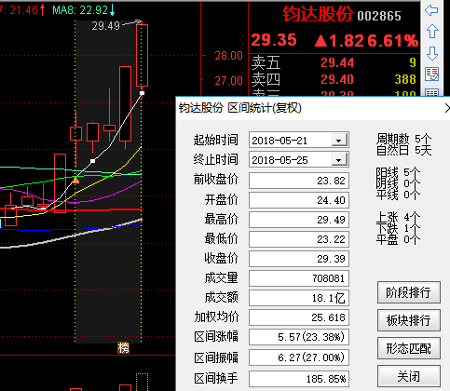Click the 成交量 value 708081
Viewport: 450px width, 391px height.
coord(299,278)
